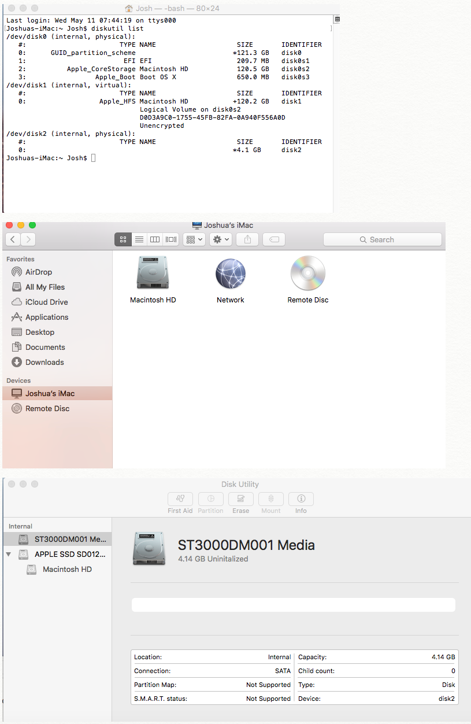Go back in the Finder window
471x724 pixels.
click(13, 239)
